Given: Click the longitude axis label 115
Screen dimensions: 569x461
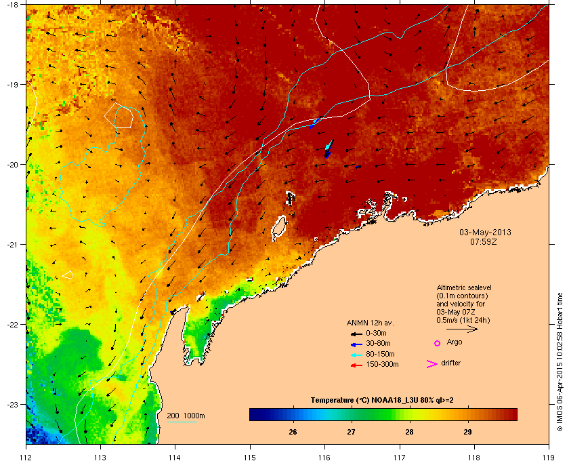Looking at the screenshot, I should coord(250,458).
